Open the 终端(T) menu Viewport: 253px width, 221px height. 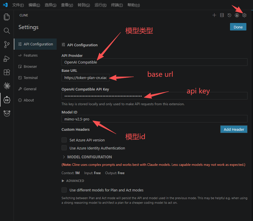tap(117, 5)
